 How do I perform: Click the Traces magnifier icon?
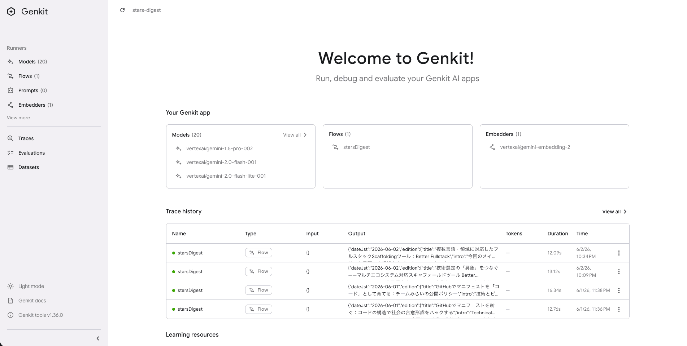tap(10, 138)
